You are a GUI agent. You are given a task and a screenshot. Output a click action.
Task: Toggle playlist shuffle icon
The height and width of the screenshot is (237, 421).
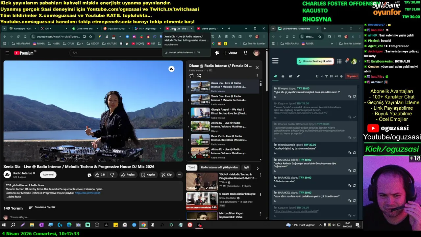(199, 76)
